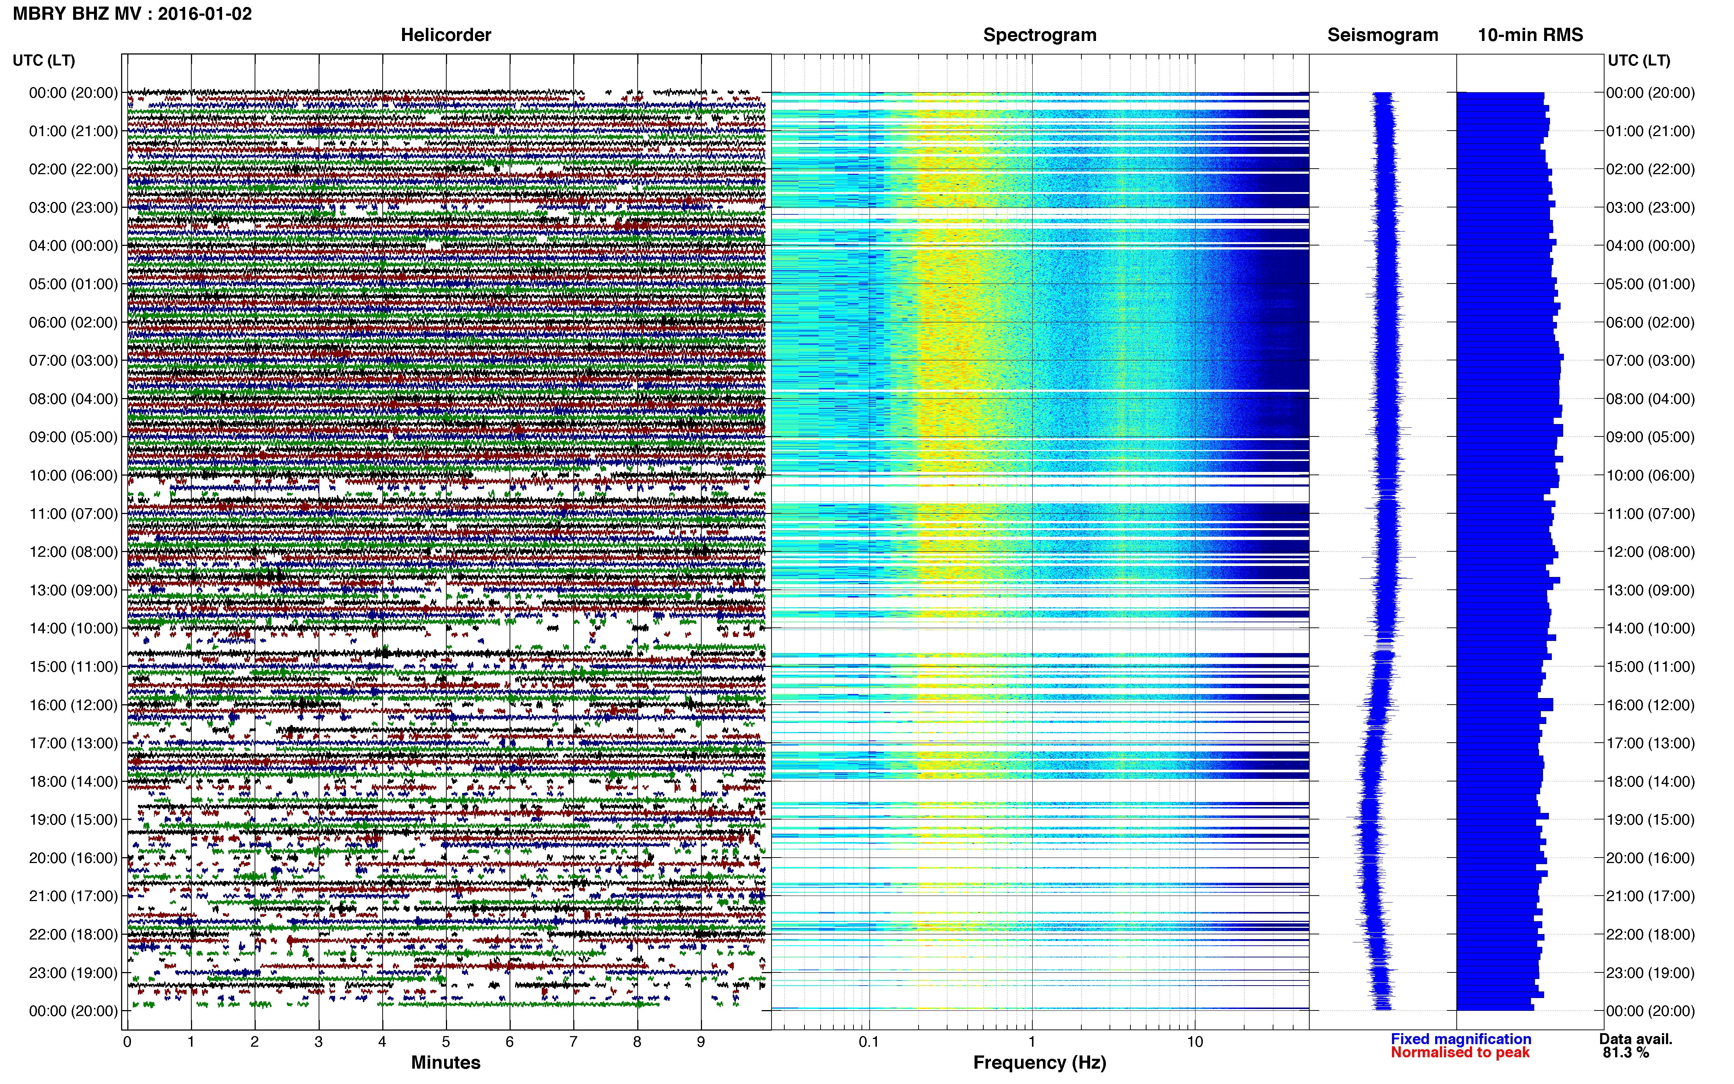Click left time label '13:00 (09:00)'
The height and width of the screenshot is (1084, 1734).
click(73, 590)
